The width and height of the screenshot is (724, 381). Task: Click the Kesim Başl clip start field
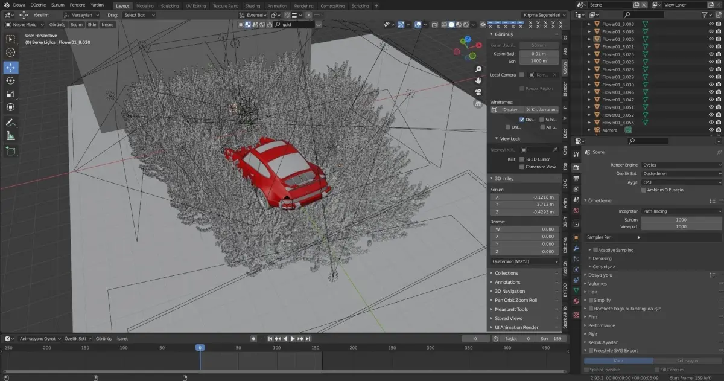tap(539, 54)
